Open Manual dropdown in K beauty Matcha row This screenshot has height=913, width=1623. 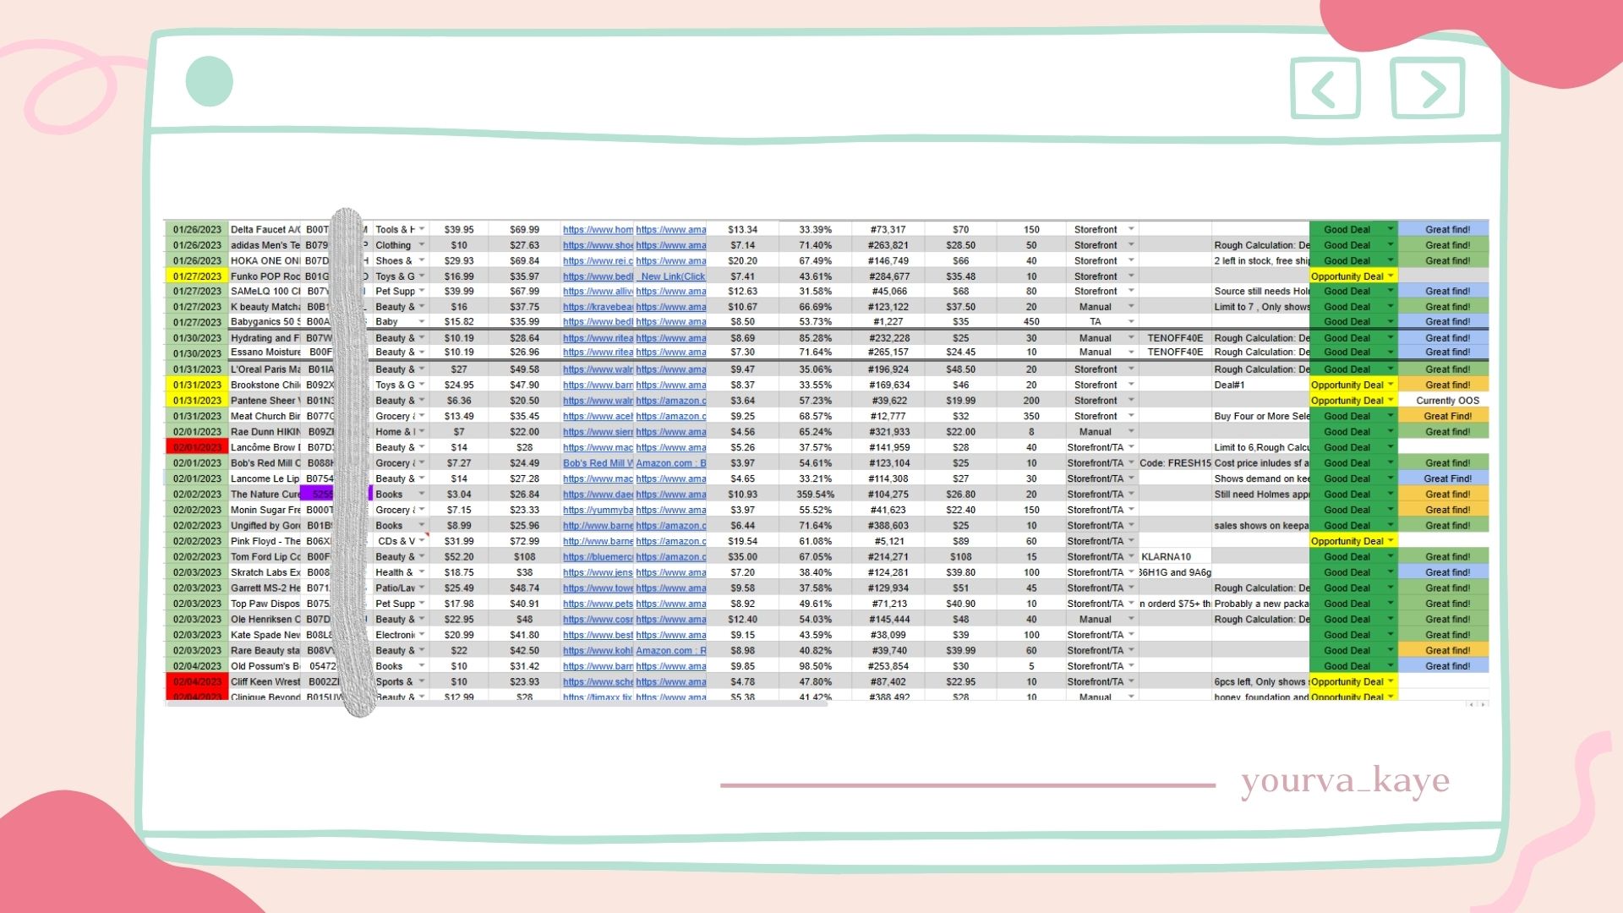(1131, 307)
